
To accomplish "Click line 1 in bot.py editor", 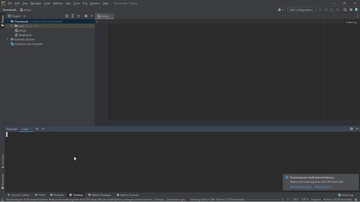I will click(x=215, y=22).
